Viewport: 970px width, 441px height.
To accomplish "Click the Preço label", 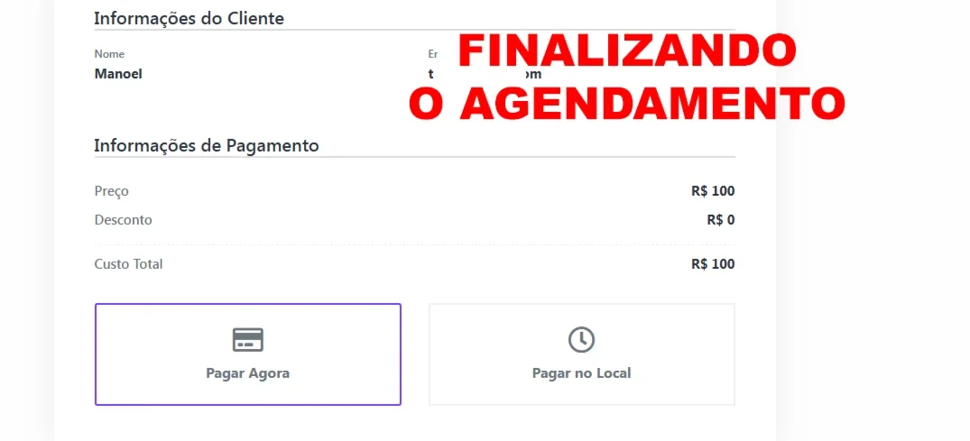I will [112, 191].
